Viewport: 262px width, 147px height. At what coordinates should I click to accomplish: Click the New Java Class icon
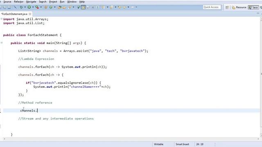tap(51, 7)
